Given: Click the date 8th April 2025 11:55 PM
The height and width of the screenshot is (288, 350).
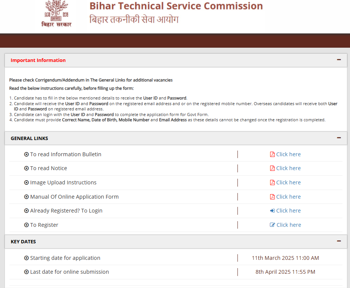Looking at the screenshot, I should 285,272.
